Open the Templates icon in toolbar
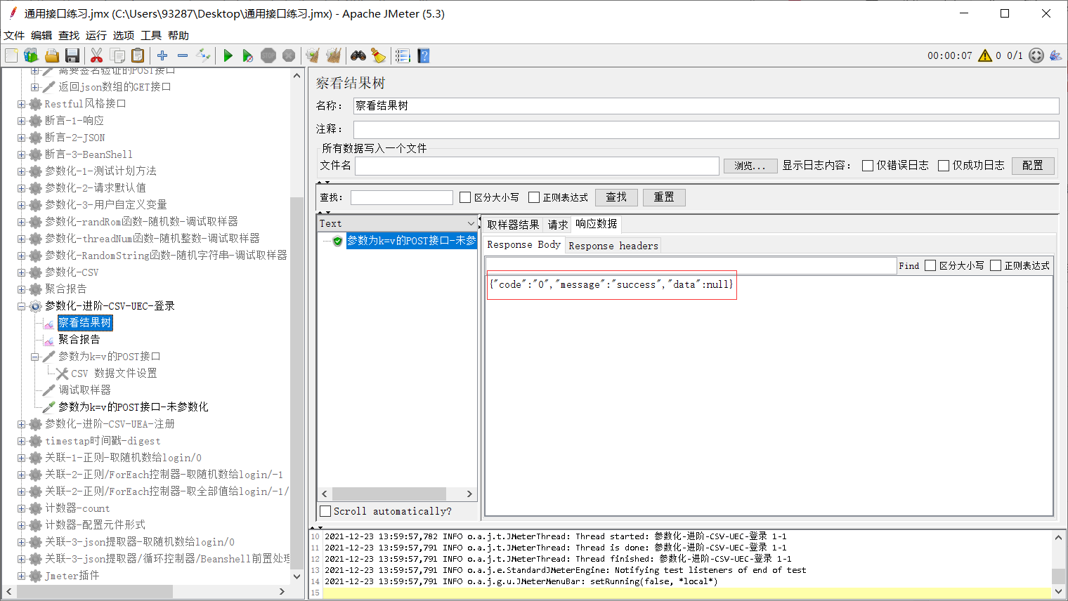 tap(31, 55)
